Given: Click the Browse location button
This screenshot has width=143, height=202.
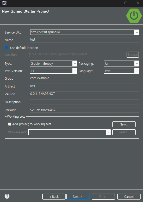Looking at the screenshot, I should click(x=133, y=54).
